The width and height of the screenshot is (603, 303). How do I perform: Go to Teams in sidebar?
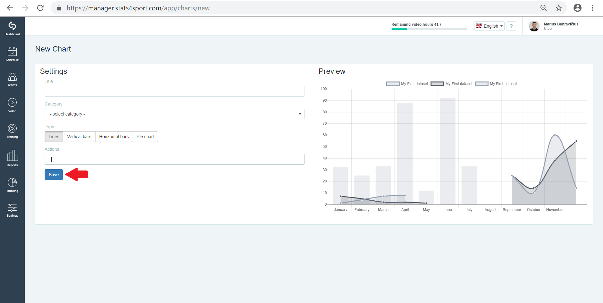tap(12, 79)
